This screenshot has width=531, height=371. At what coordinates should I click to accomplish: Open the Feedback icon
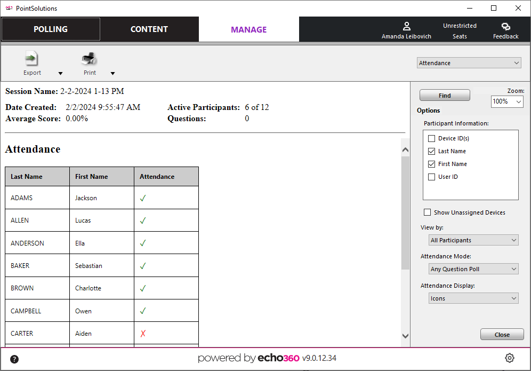tap(505, 26)
